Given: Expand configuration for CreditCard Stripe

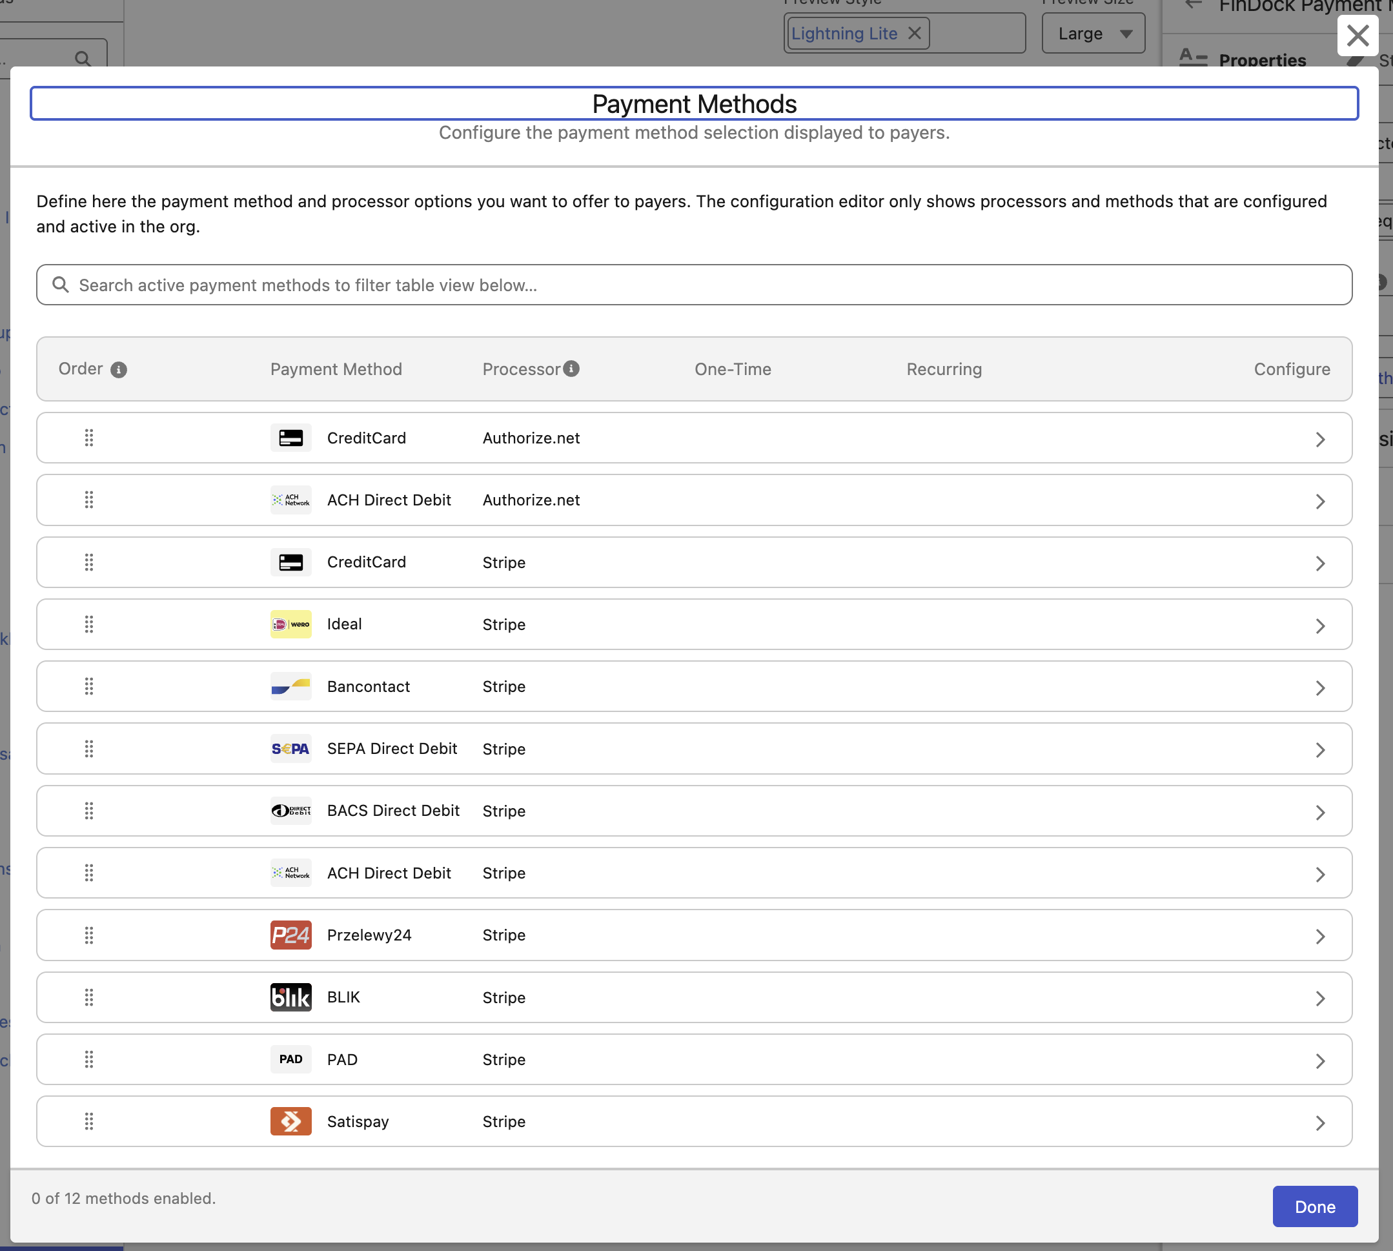Looking at the screenshot, I should [x=1320, y=564].
